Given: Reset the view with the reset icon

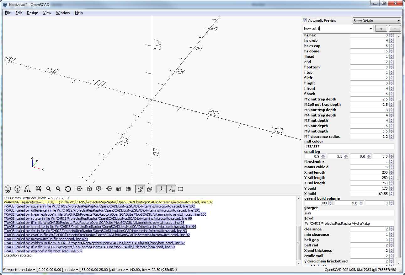Looking at the screenshot, I should (x=68, y=189).
